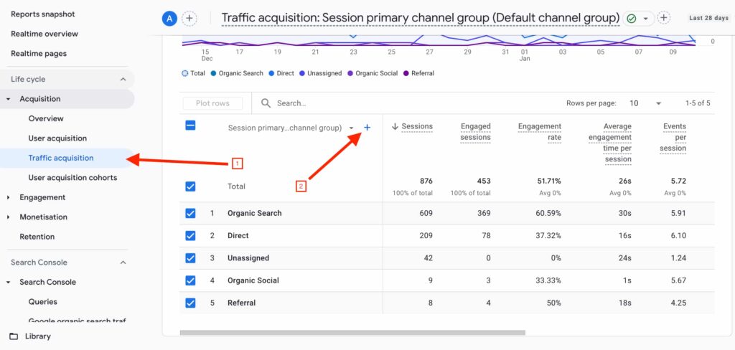
Task: Uncheck the Organic Search row checkbox
Action: pos(190,213)
